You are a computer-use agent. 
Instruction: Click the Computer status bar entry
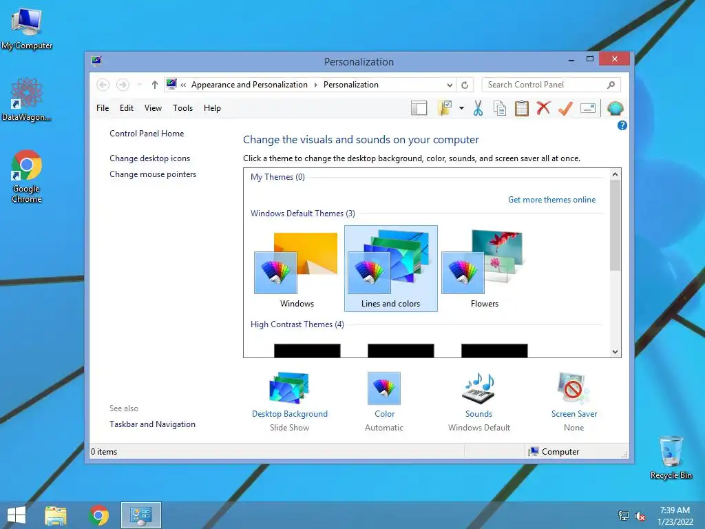pos(554,452)
